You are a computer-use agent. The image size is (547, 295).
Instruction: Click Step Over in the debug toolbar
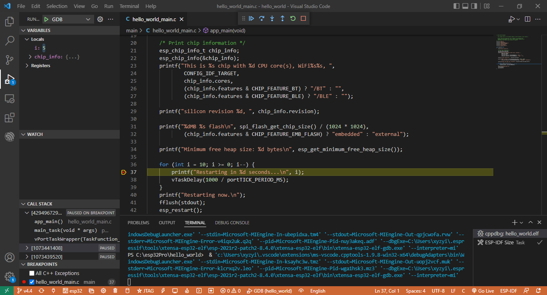pos(262,18)
